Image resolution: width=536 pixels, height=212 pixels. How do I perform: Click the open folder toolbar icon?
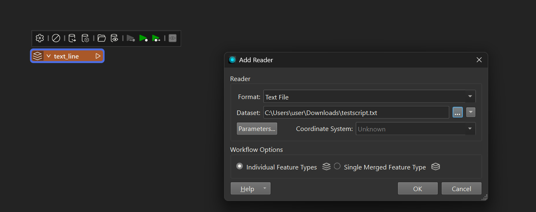click(x=102, y=38)
